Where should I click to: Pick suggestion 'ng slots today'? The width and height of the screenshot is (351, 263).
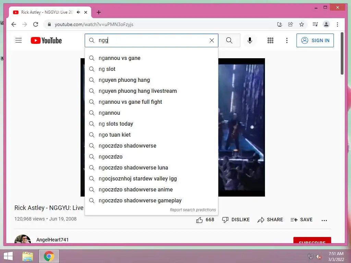pos(152,124)
